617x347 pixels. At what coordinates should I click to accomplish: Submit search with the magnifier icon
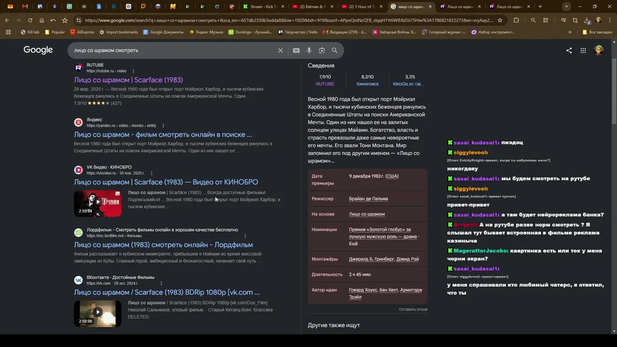335,50
